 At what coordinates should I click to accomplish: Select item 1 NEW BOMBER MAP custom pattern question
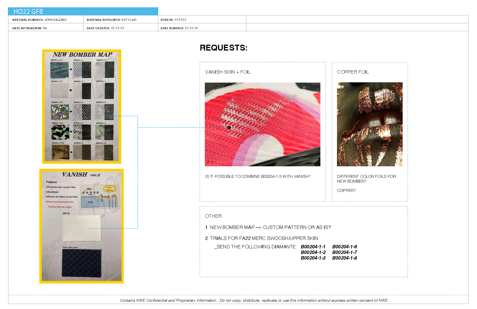pos(268,227)
